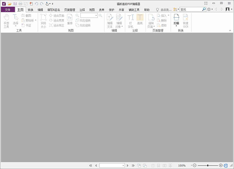Collapse the ribbon with the chevron
The height and width of the screenshot is (169, 234).
coord(230,30)
